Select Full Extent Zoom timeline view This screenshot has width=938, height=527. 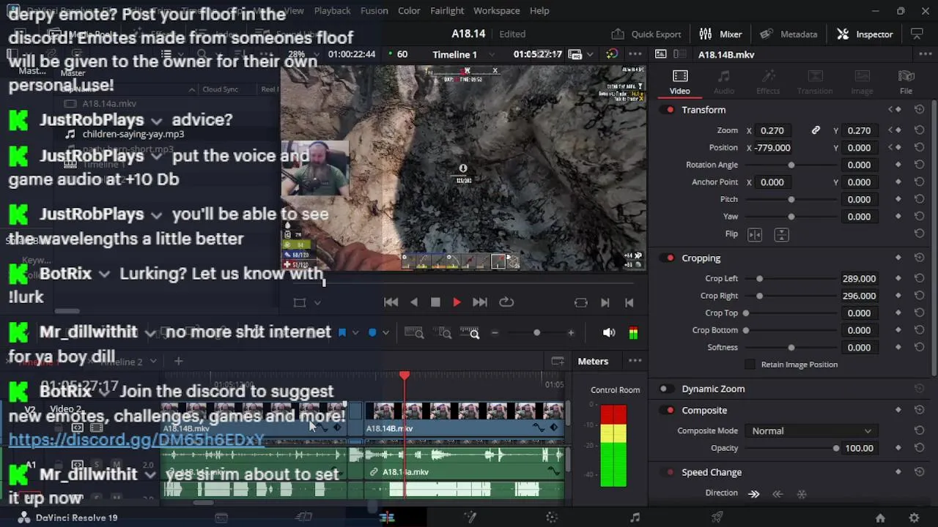(x=414, y=333)
